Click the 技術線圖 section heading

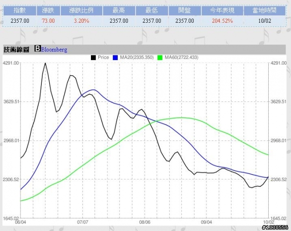pos(16,50)
